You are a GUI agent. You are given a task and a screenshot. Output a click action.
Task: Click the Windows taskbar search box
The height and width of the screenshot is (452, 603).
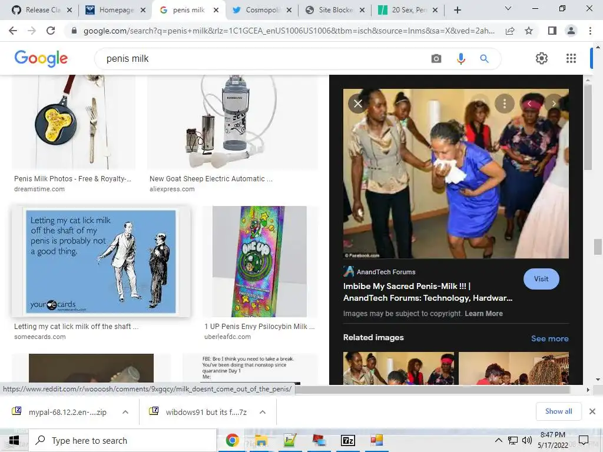click(x=122, y=440)
